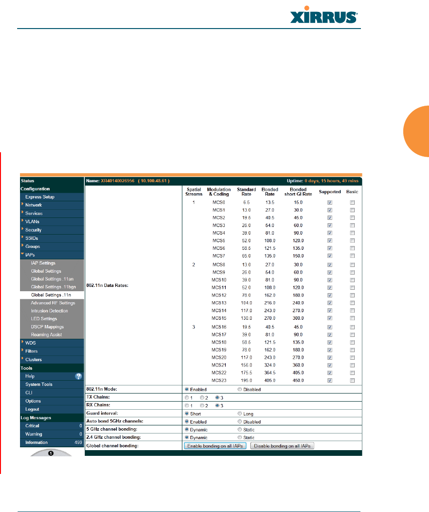Enable Auto bond 5GHz channels

(187, 422)
